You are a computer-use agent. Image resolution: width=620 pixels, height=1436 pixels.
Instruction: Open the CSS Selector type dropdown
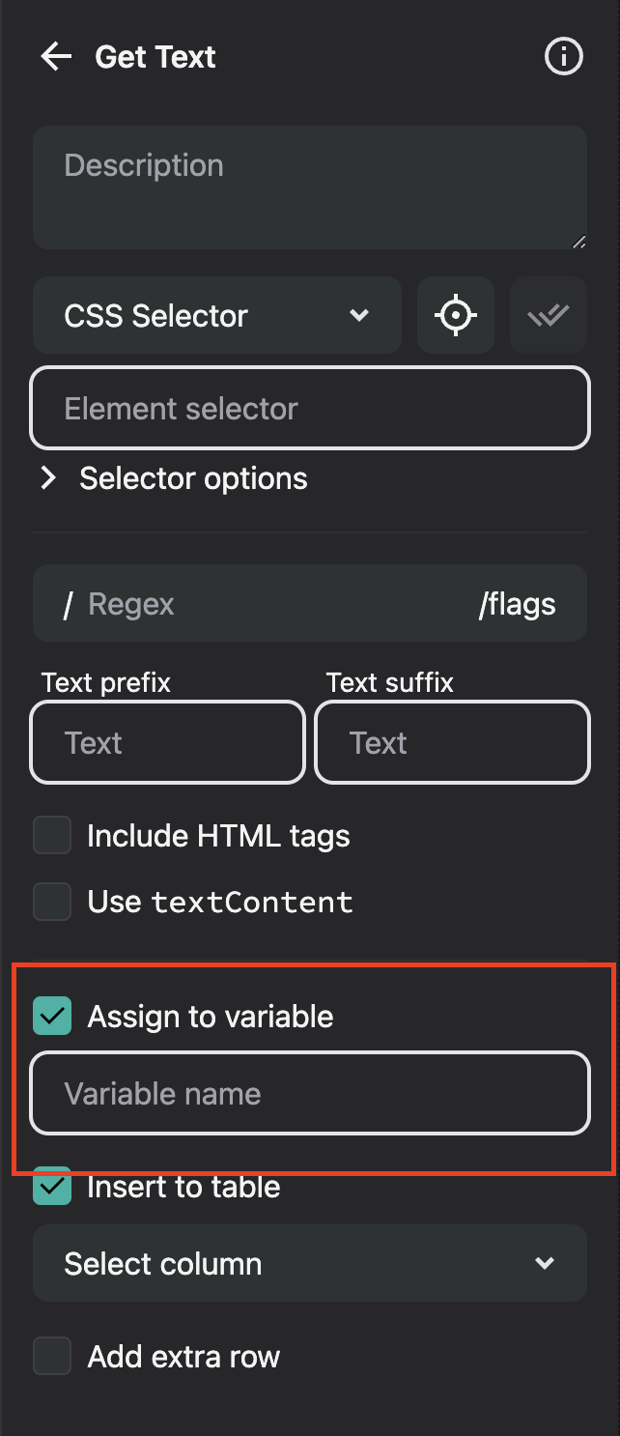[217, 315]
